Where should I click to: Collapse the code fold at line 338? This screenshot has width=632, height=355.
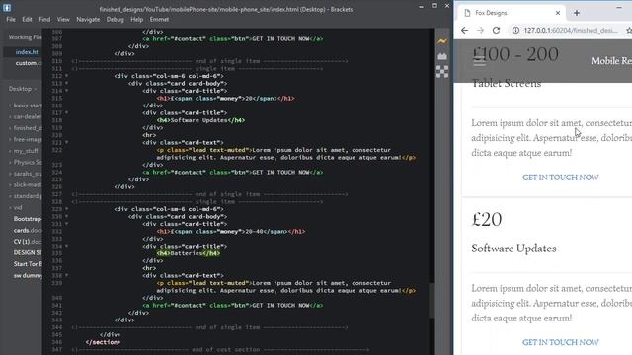[x=66, y=276]
